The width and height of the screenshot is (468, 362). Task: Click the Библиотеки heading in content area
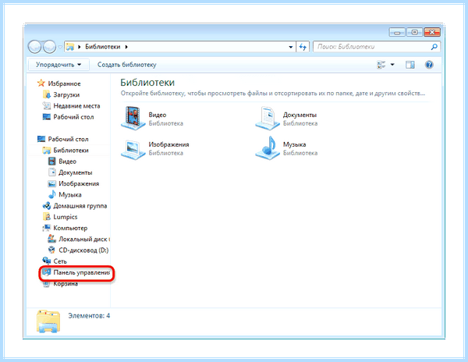point(147,83)
